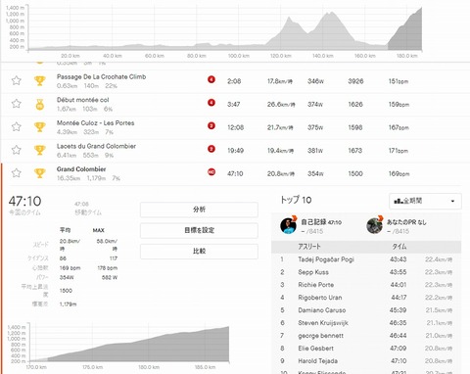Click leaderboard bars icon in 全期間 dropdown
The image size is (470, 374).
click(399, 201)
